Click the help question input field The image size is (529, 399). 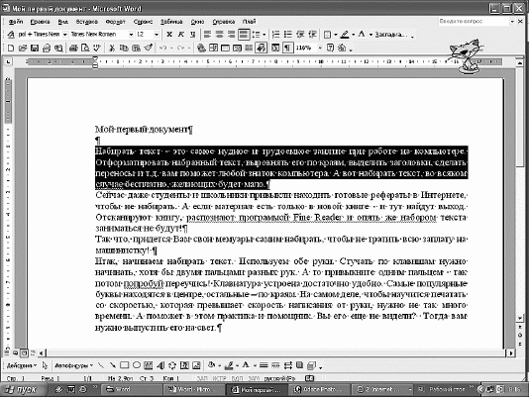point(474,21)
